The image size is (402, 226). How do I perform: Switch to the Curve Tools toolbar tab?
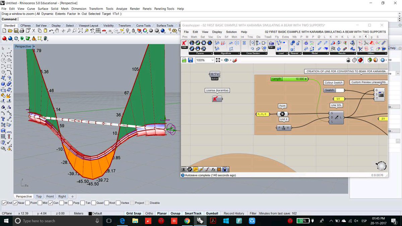pyautogui.click(x=143, y=25)
